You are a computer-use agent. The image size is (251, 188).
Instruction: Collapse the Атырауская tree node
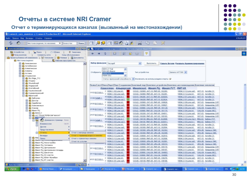coord(20,76)
